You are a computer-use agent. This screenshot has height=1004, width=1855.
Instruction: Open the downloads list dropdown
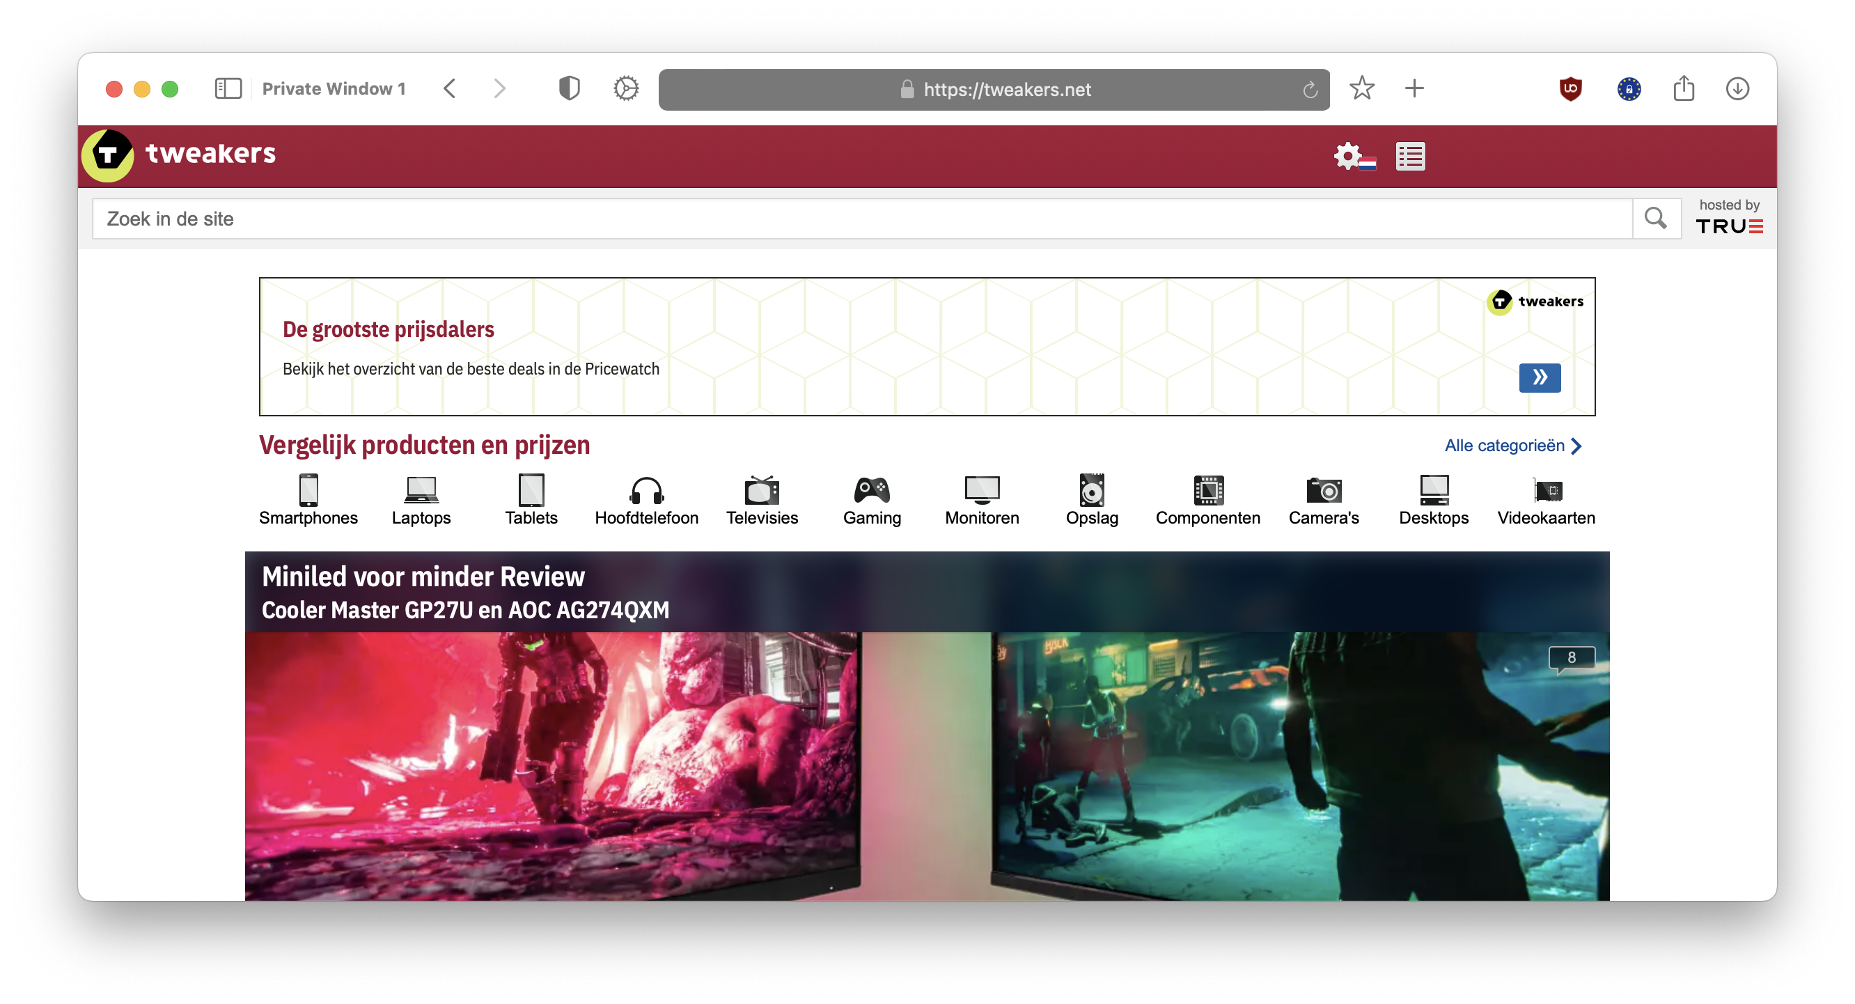1738,88
